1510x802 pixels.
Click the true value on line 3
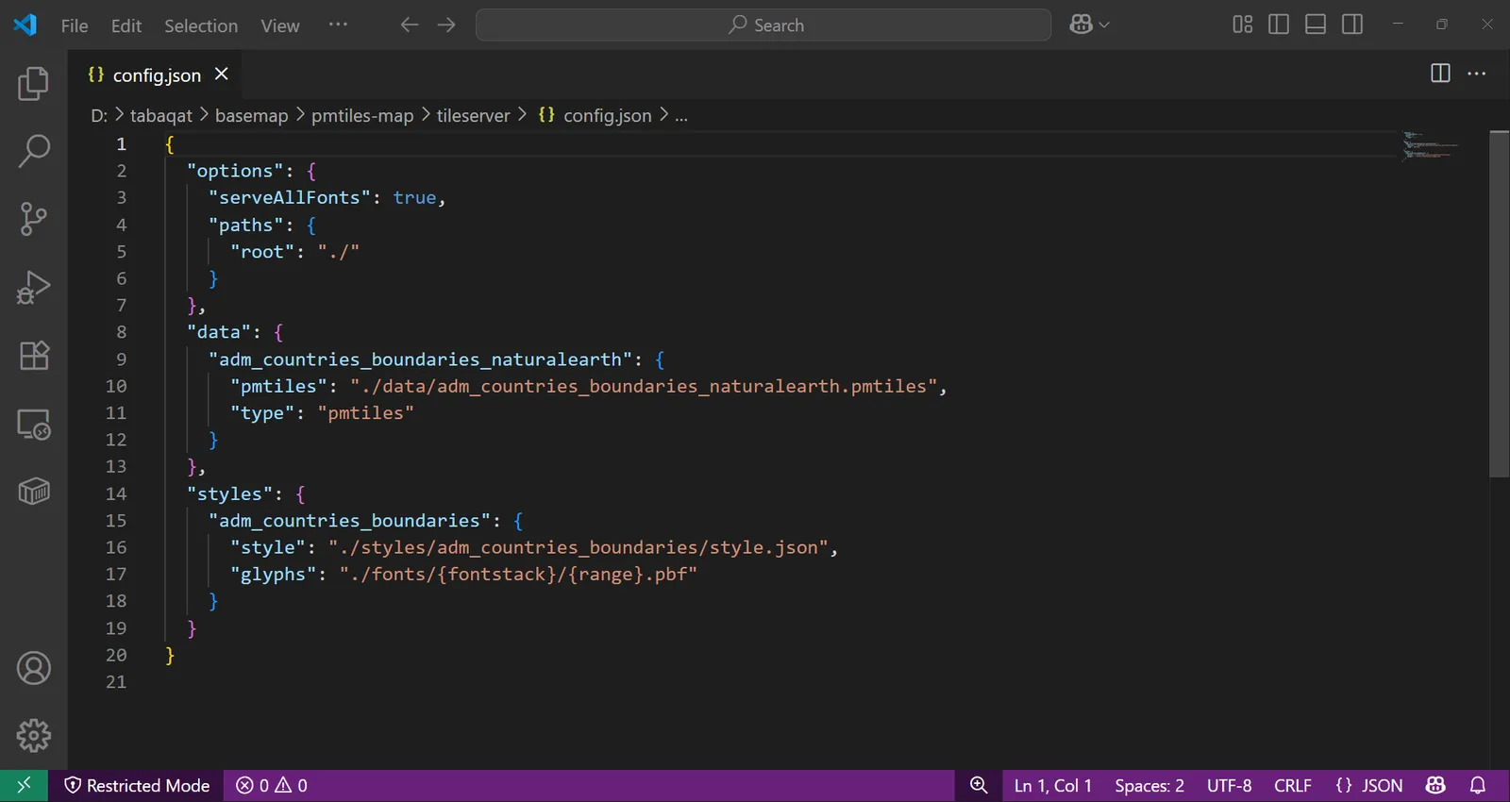tap(414, 197)
